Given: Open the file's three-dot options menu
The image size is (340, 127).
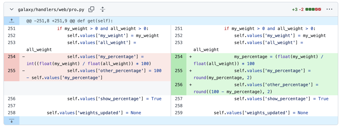Looking at the screenshot, I should 329,10.
